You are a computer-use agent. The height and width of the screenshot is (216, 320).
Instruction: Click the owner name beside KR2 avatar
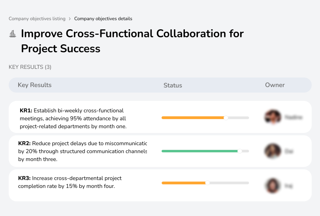(x=289, y=151)
